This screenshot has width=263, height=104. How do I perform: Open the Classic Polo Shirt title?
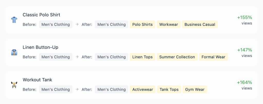click(x=41, y=15)
